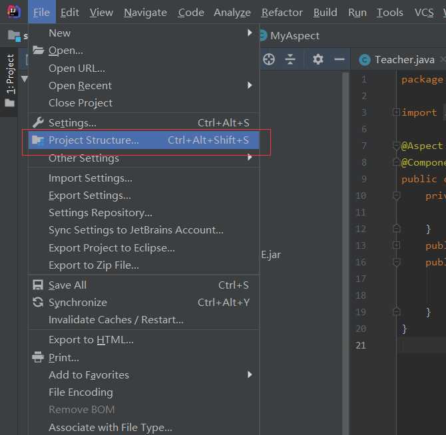Screen dimensions: 446x435
Task: Choose Export Project to Eclipse...
Action: point(144,248)
